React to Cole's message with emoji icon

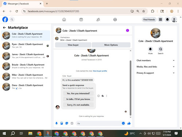click(99, 96)
